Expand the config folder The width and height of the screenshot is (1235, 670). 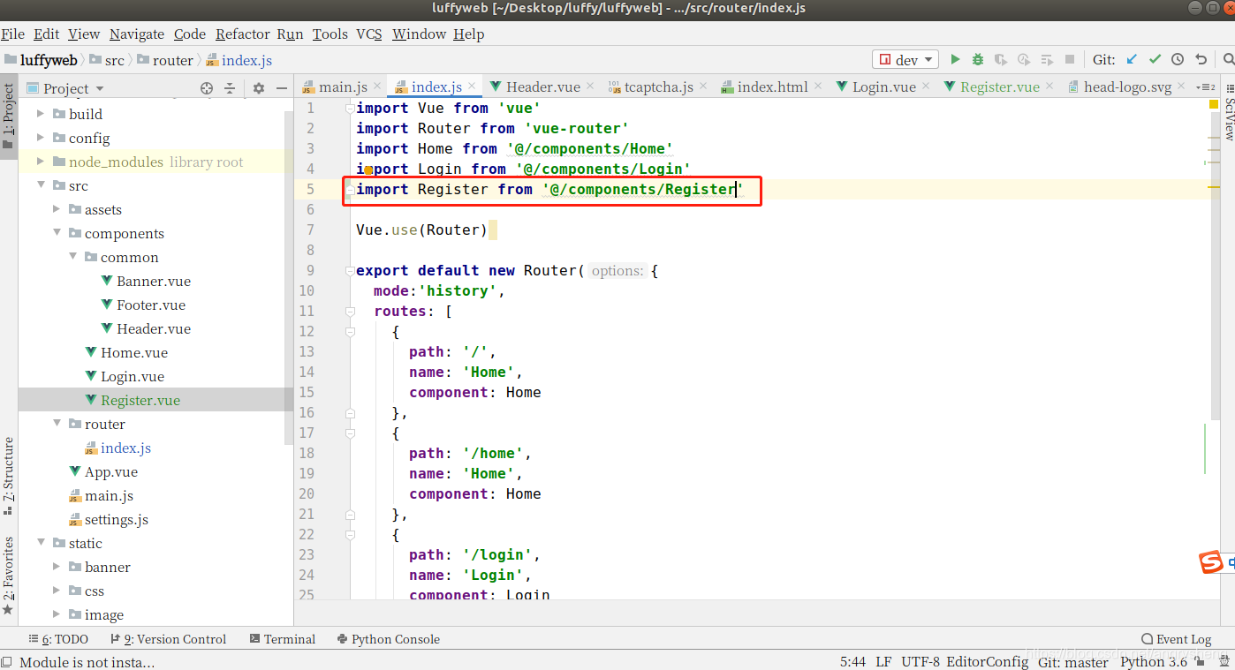click(41, 138)
